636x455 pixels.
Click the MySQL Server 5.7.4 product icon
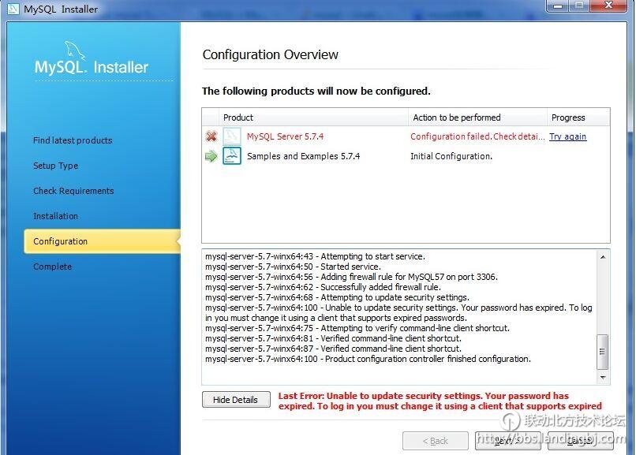231,136
